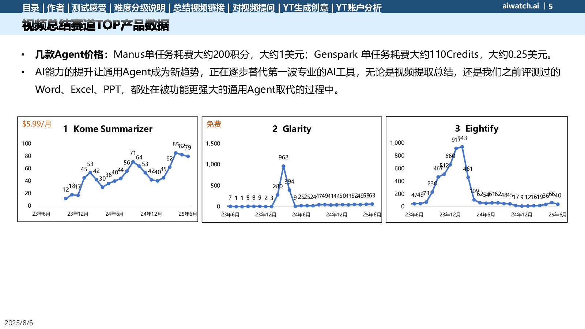The image size is (585, 329).
Task: Click the 几款Agent价格 bold bullet heading
Action: [69, 54]
